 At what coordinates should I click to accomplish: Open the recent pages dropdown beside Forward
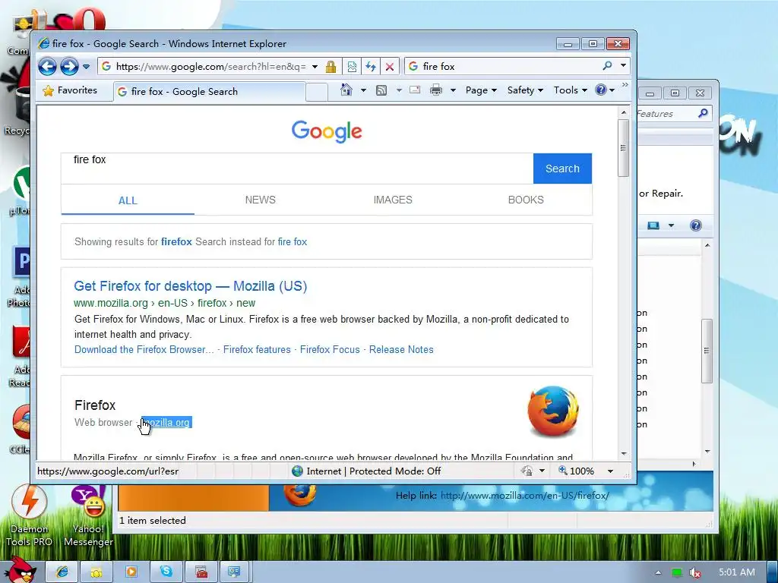coord(87,67)
